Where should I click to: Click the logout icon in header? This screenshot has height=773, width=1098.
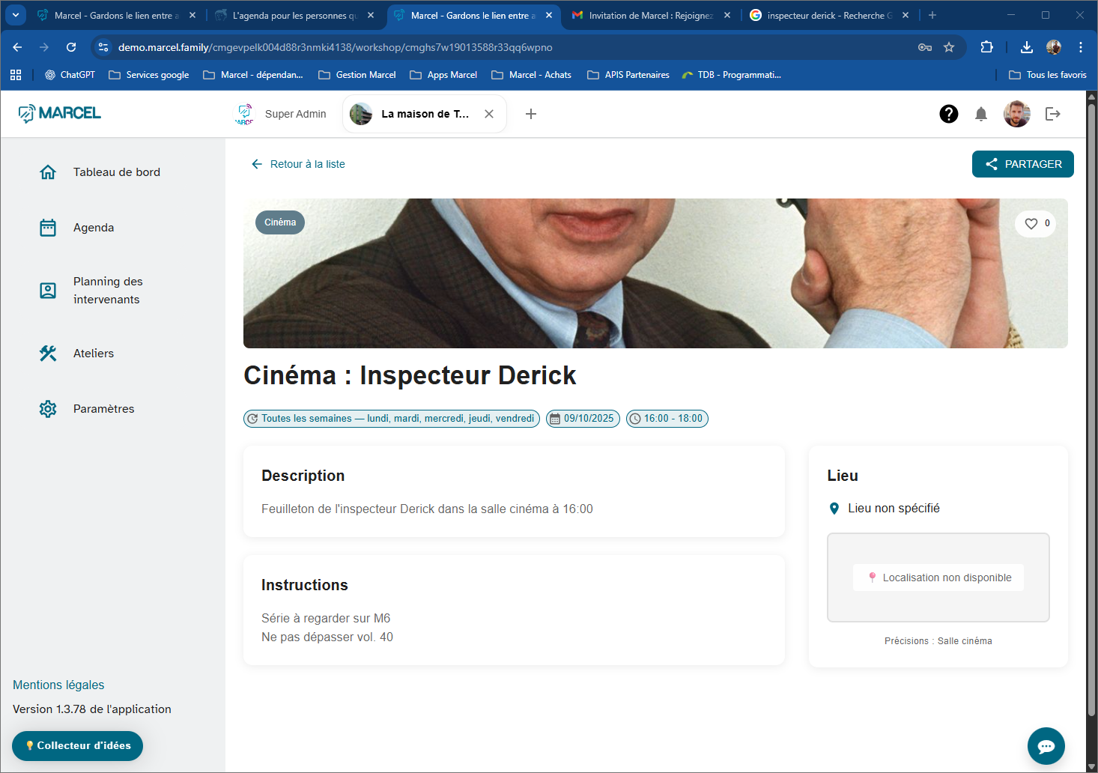1052,114
